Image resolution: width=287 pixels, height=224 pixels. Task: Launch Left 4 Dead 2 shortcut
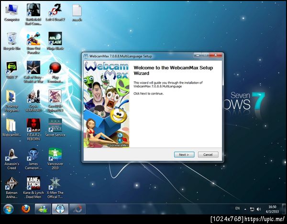pos(55,12)
